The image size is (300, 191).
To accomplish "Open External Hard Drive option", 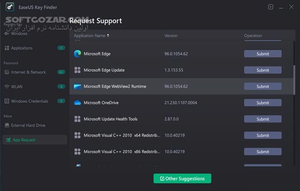I will (28, 125).
